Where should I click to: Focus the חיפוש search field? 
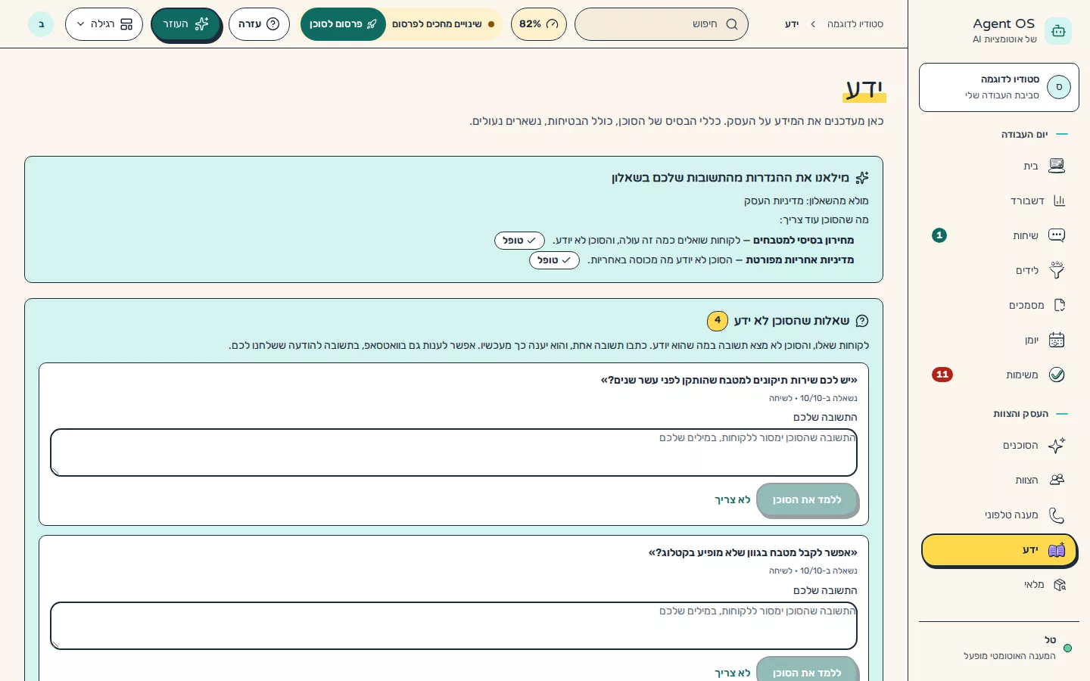coord(662,24)
